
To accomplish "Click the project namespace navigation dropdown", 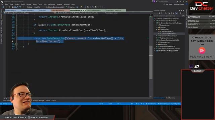I will [28, 13].
